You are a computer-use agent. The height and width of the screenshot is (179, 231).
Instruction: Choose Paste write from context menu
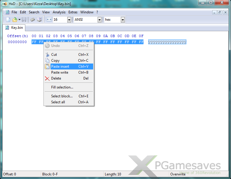tap(60, 72)
